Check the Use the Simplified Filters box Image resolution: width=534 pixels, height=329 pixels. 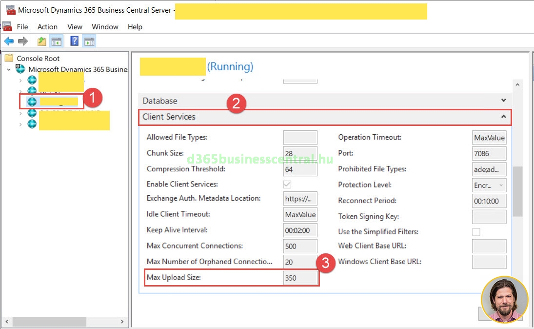[x=476, y=232]
